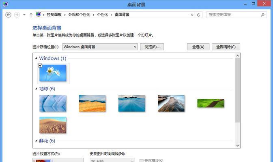This screenshot has width=273, height=162.
Task: Select the desert sand dunes wallpaper
Action: [53, 125]
